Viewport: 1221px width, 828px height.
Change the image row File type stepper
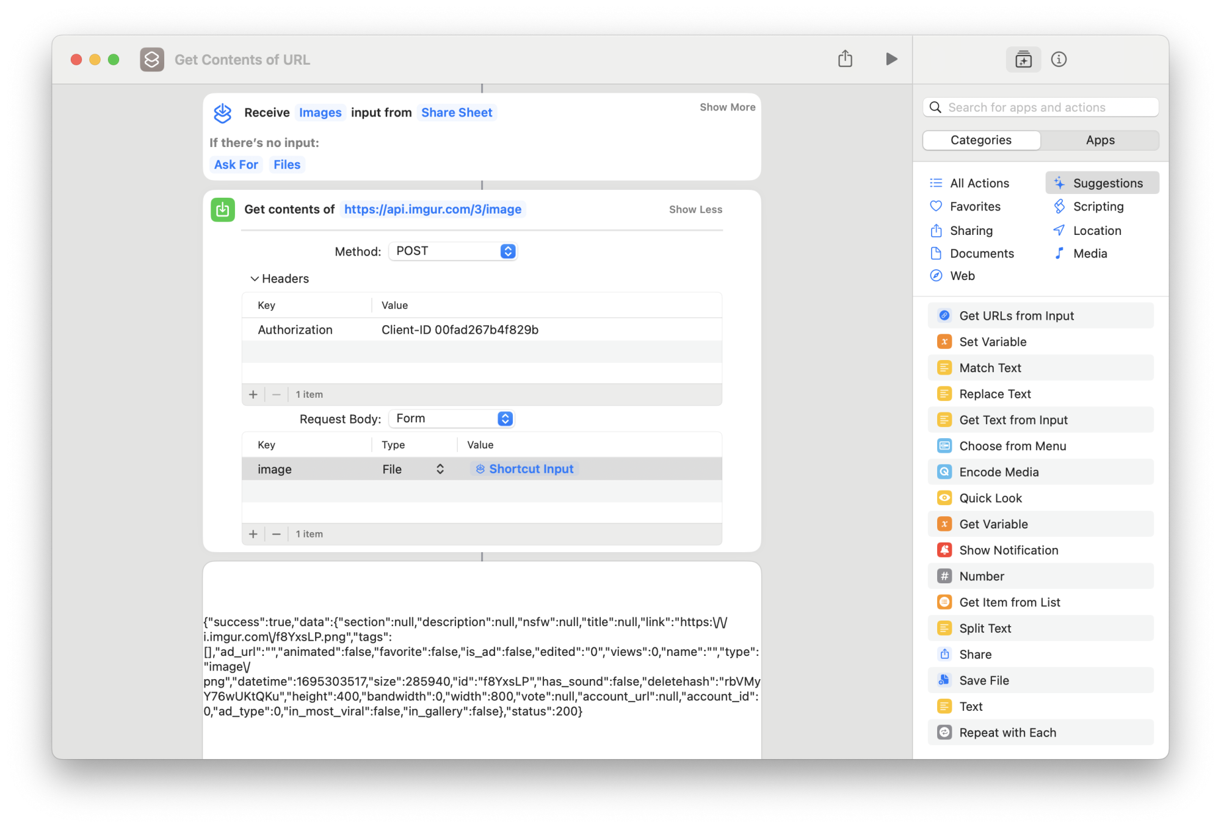pyautogui.click(x=440, y=469)
